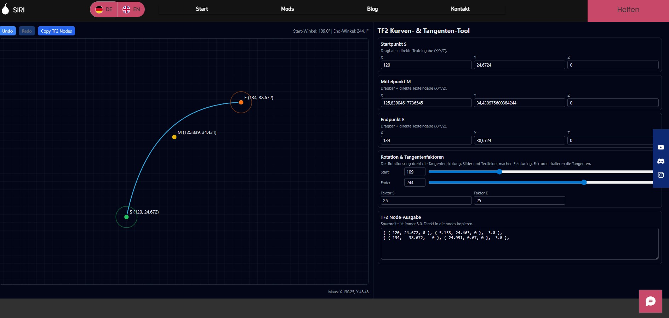Click the Ende rotation slider handle
The height and width of the screenshot is (318, 669).
tap(584, 182)
